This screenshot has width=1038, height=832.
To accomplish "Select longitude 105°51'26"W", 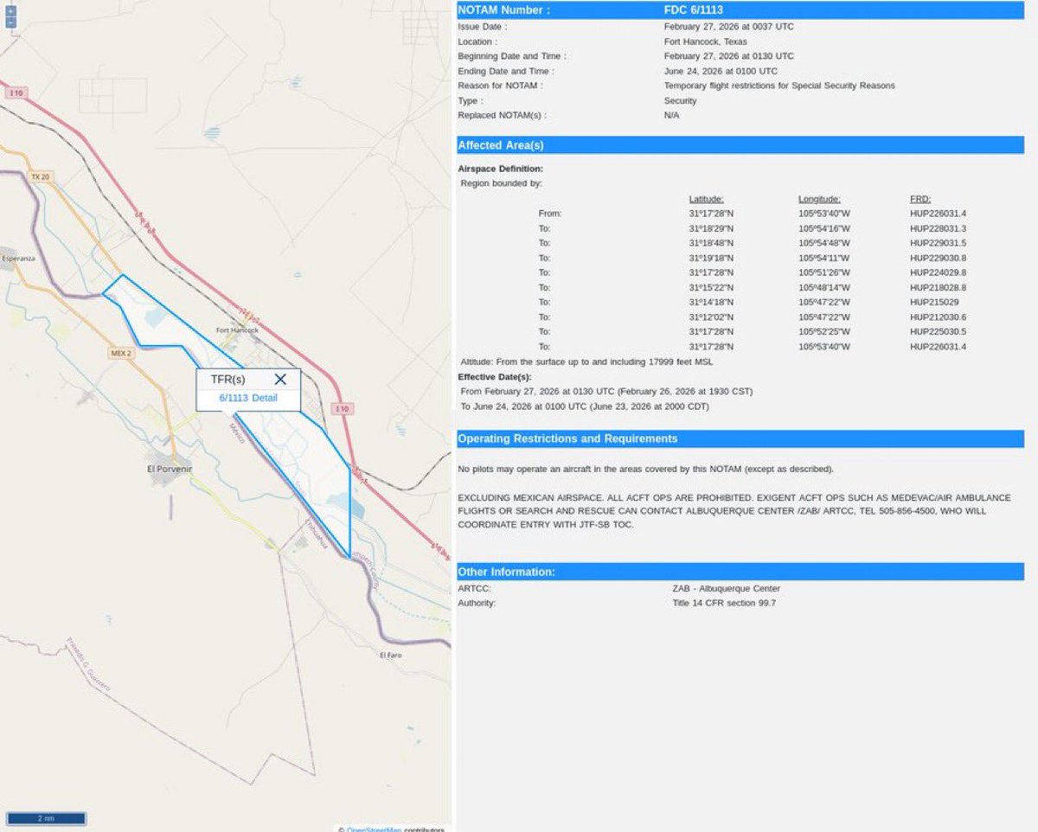I will coord(824,272).
